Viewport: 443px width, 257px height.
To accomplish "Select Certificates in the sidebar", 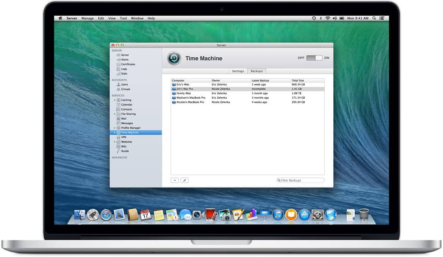I will 126,64.
